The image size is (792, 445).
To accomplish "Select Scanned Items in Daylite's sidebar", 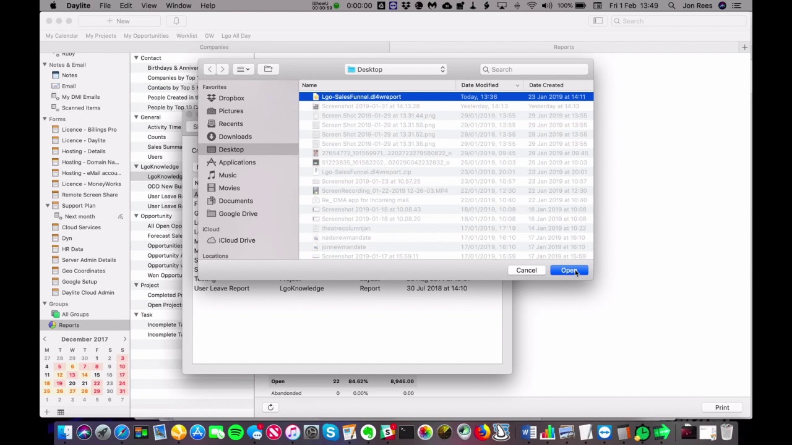I will (80, 108).
